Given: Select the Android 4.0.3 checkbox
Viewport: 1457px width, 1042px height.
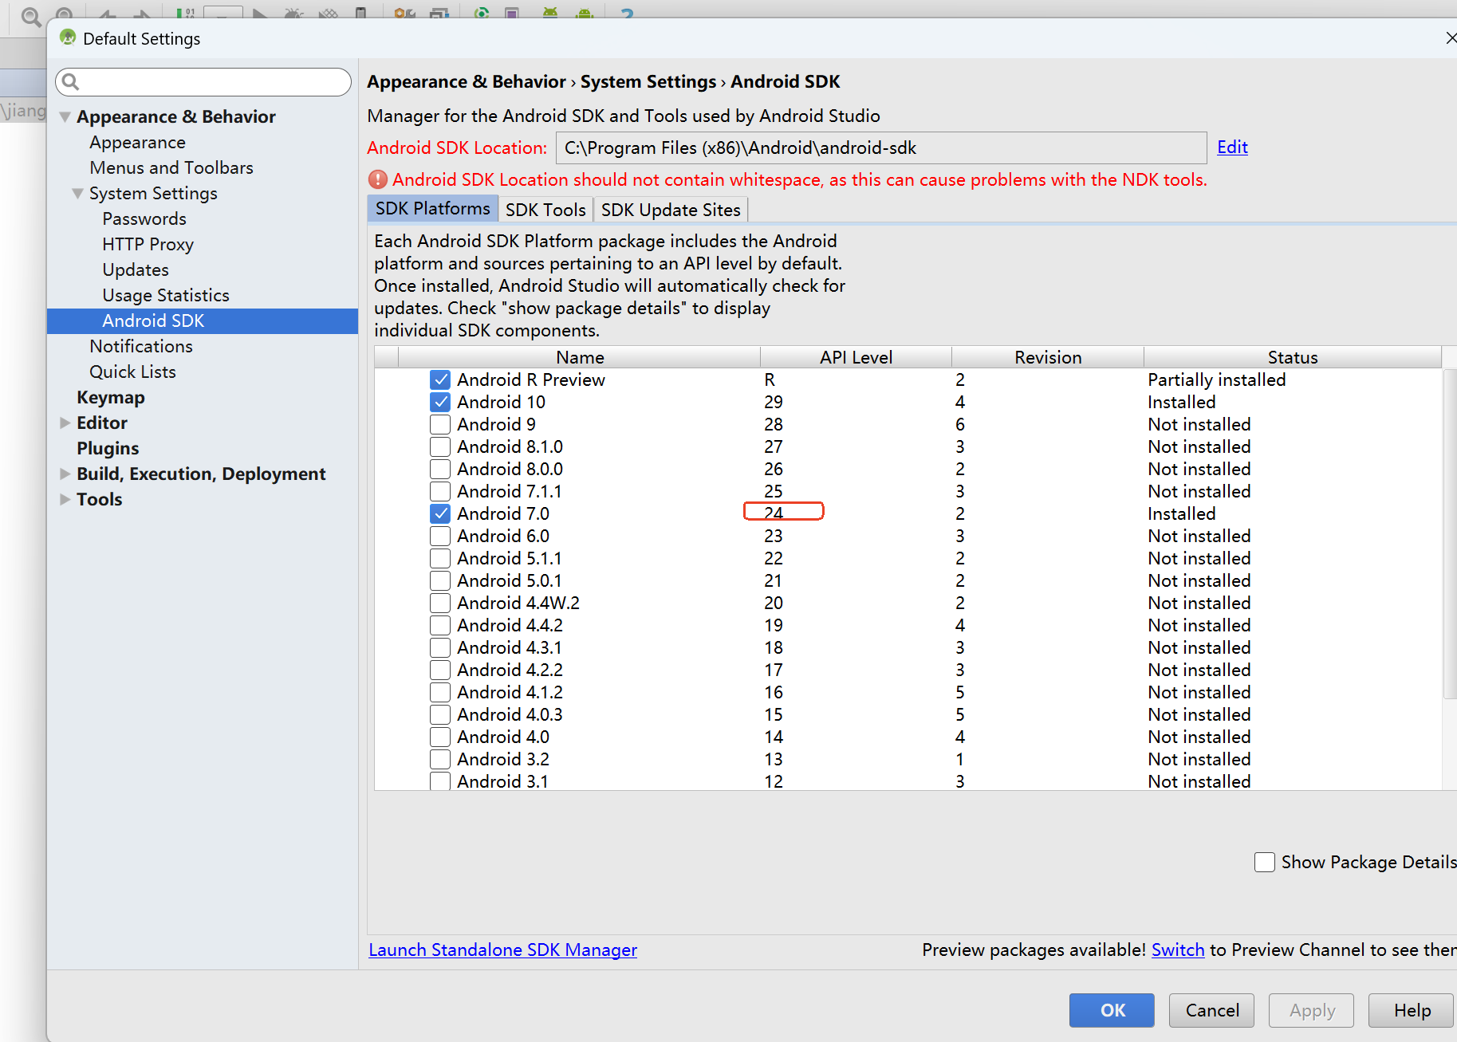Looking at the screenshot, I should [x=440, y=714].
